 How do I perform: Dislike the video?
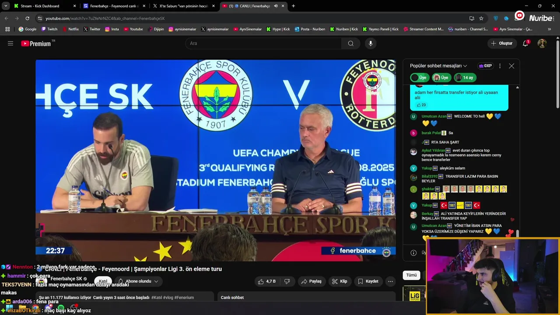point(287,281)
